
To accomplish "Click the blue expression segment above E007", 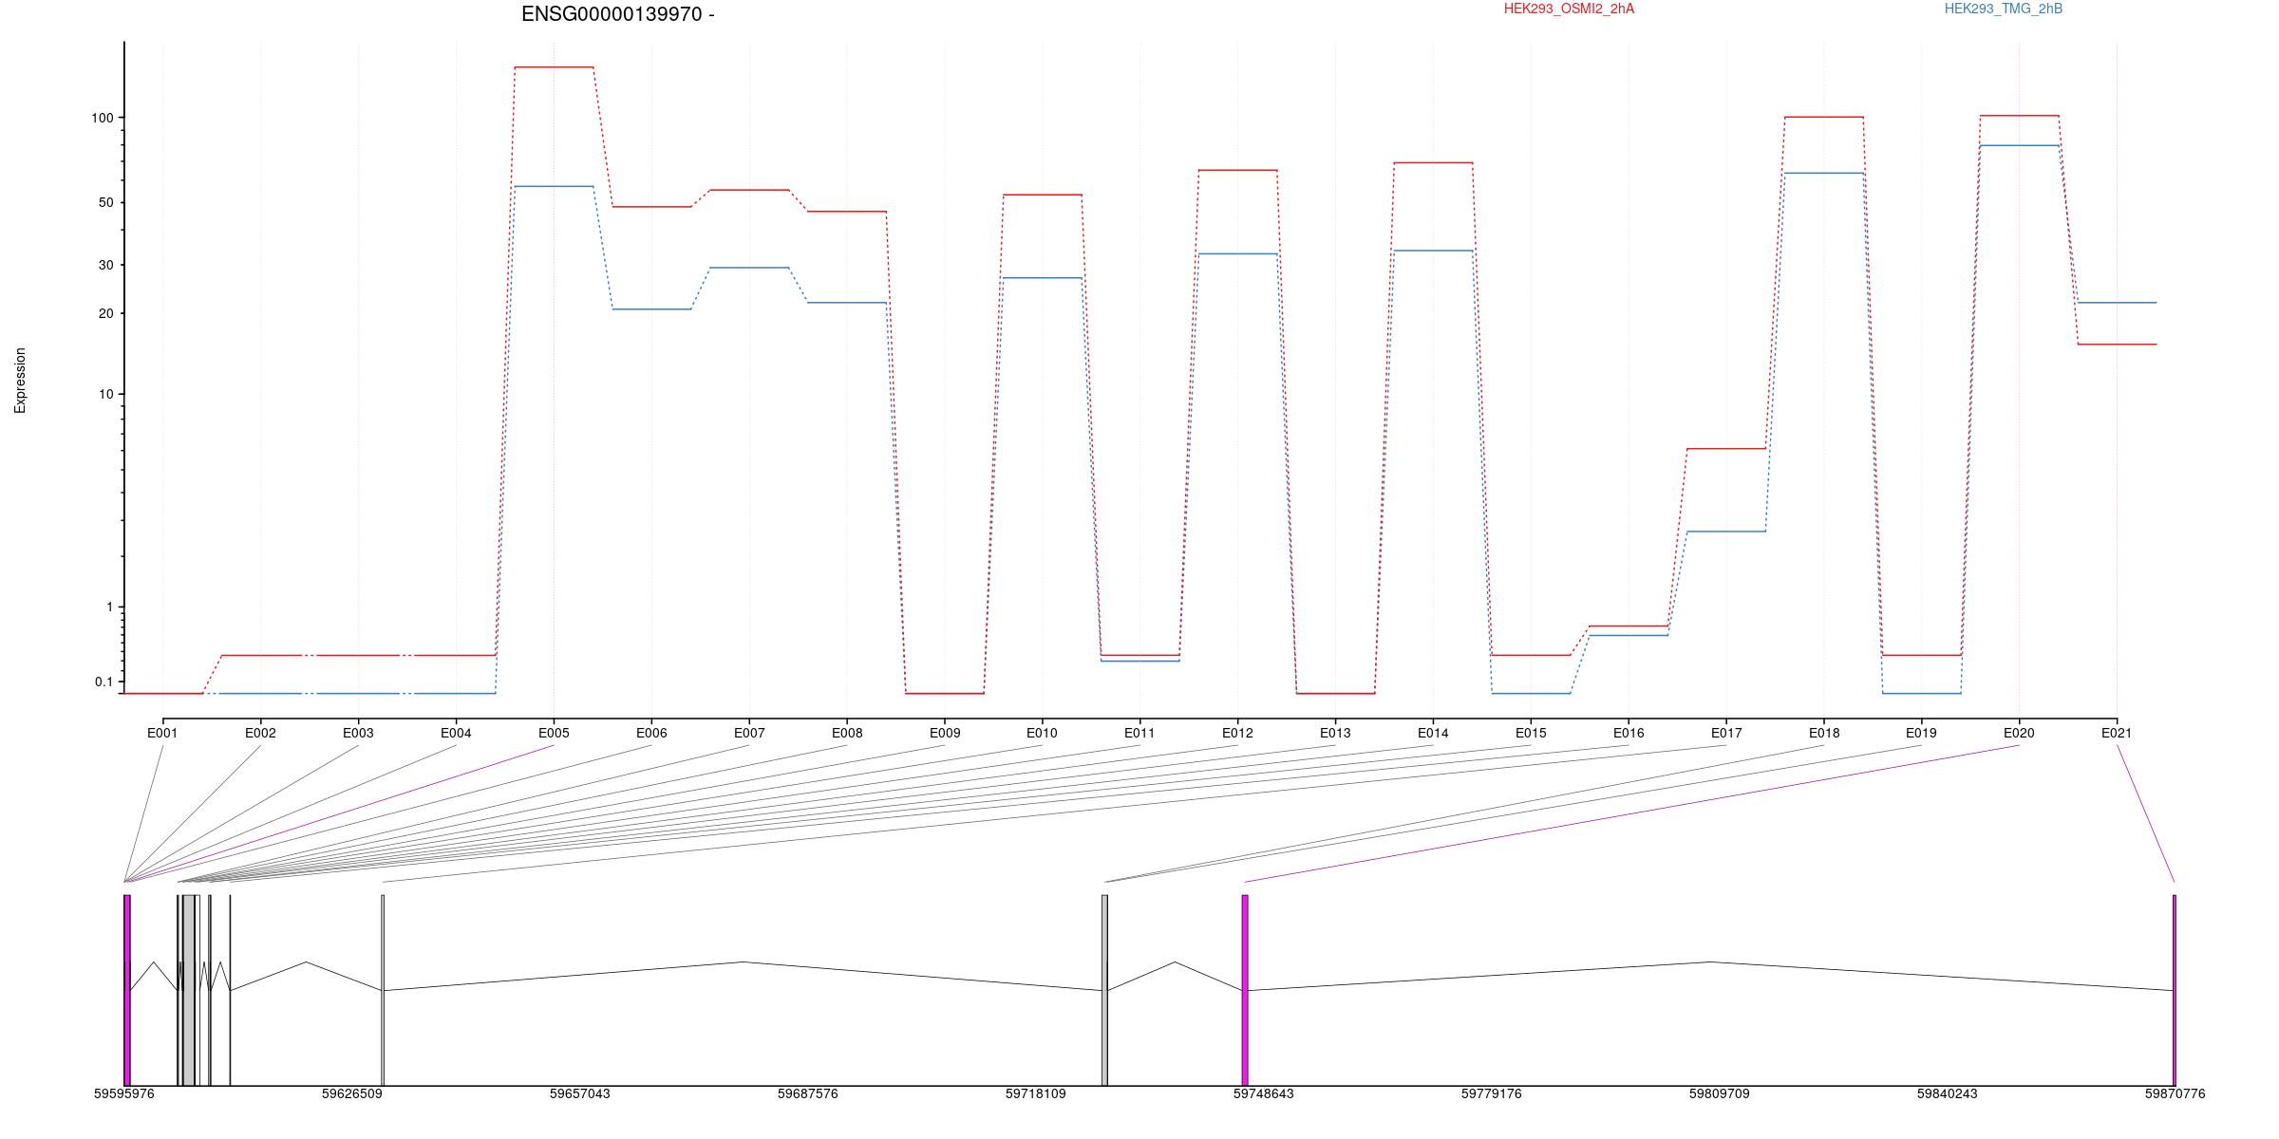I will click(x=749, y=268).
